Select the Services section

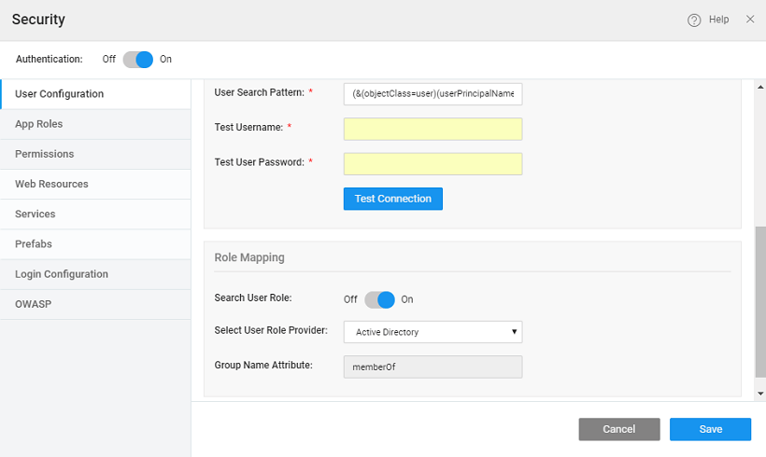(x=35, y=214)
